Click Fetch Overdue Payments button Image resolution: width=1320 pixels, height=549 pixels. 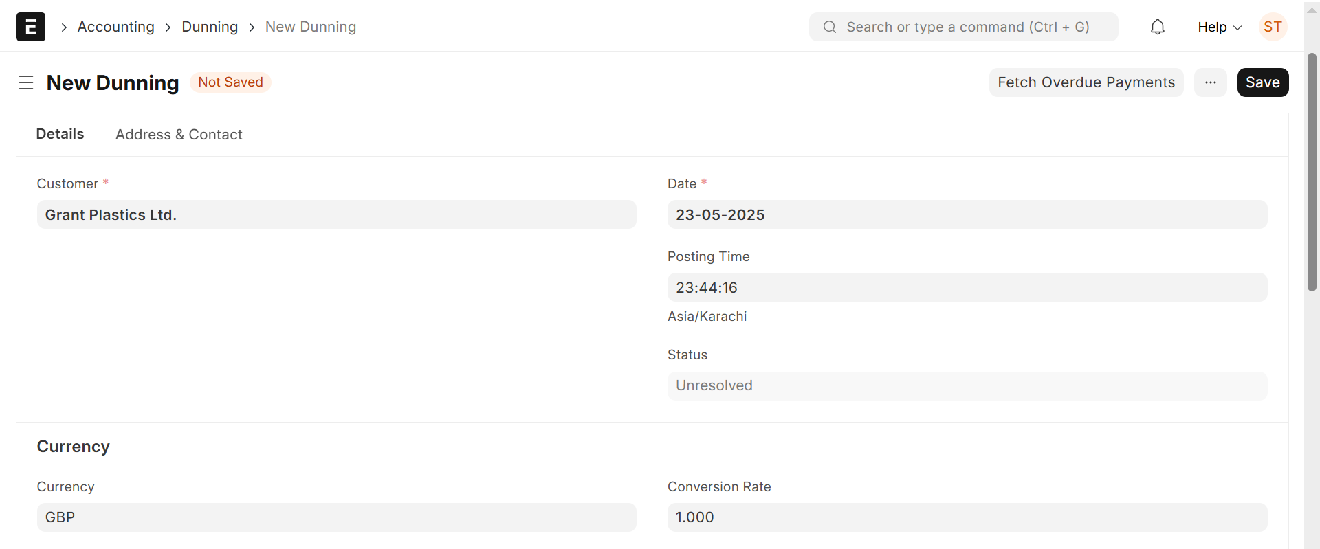point(1086,82)
